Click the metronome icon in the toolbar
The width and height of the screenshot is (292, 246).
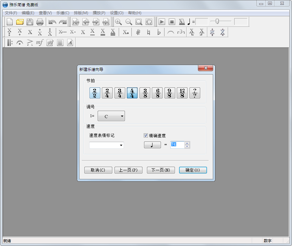[182, 22]
